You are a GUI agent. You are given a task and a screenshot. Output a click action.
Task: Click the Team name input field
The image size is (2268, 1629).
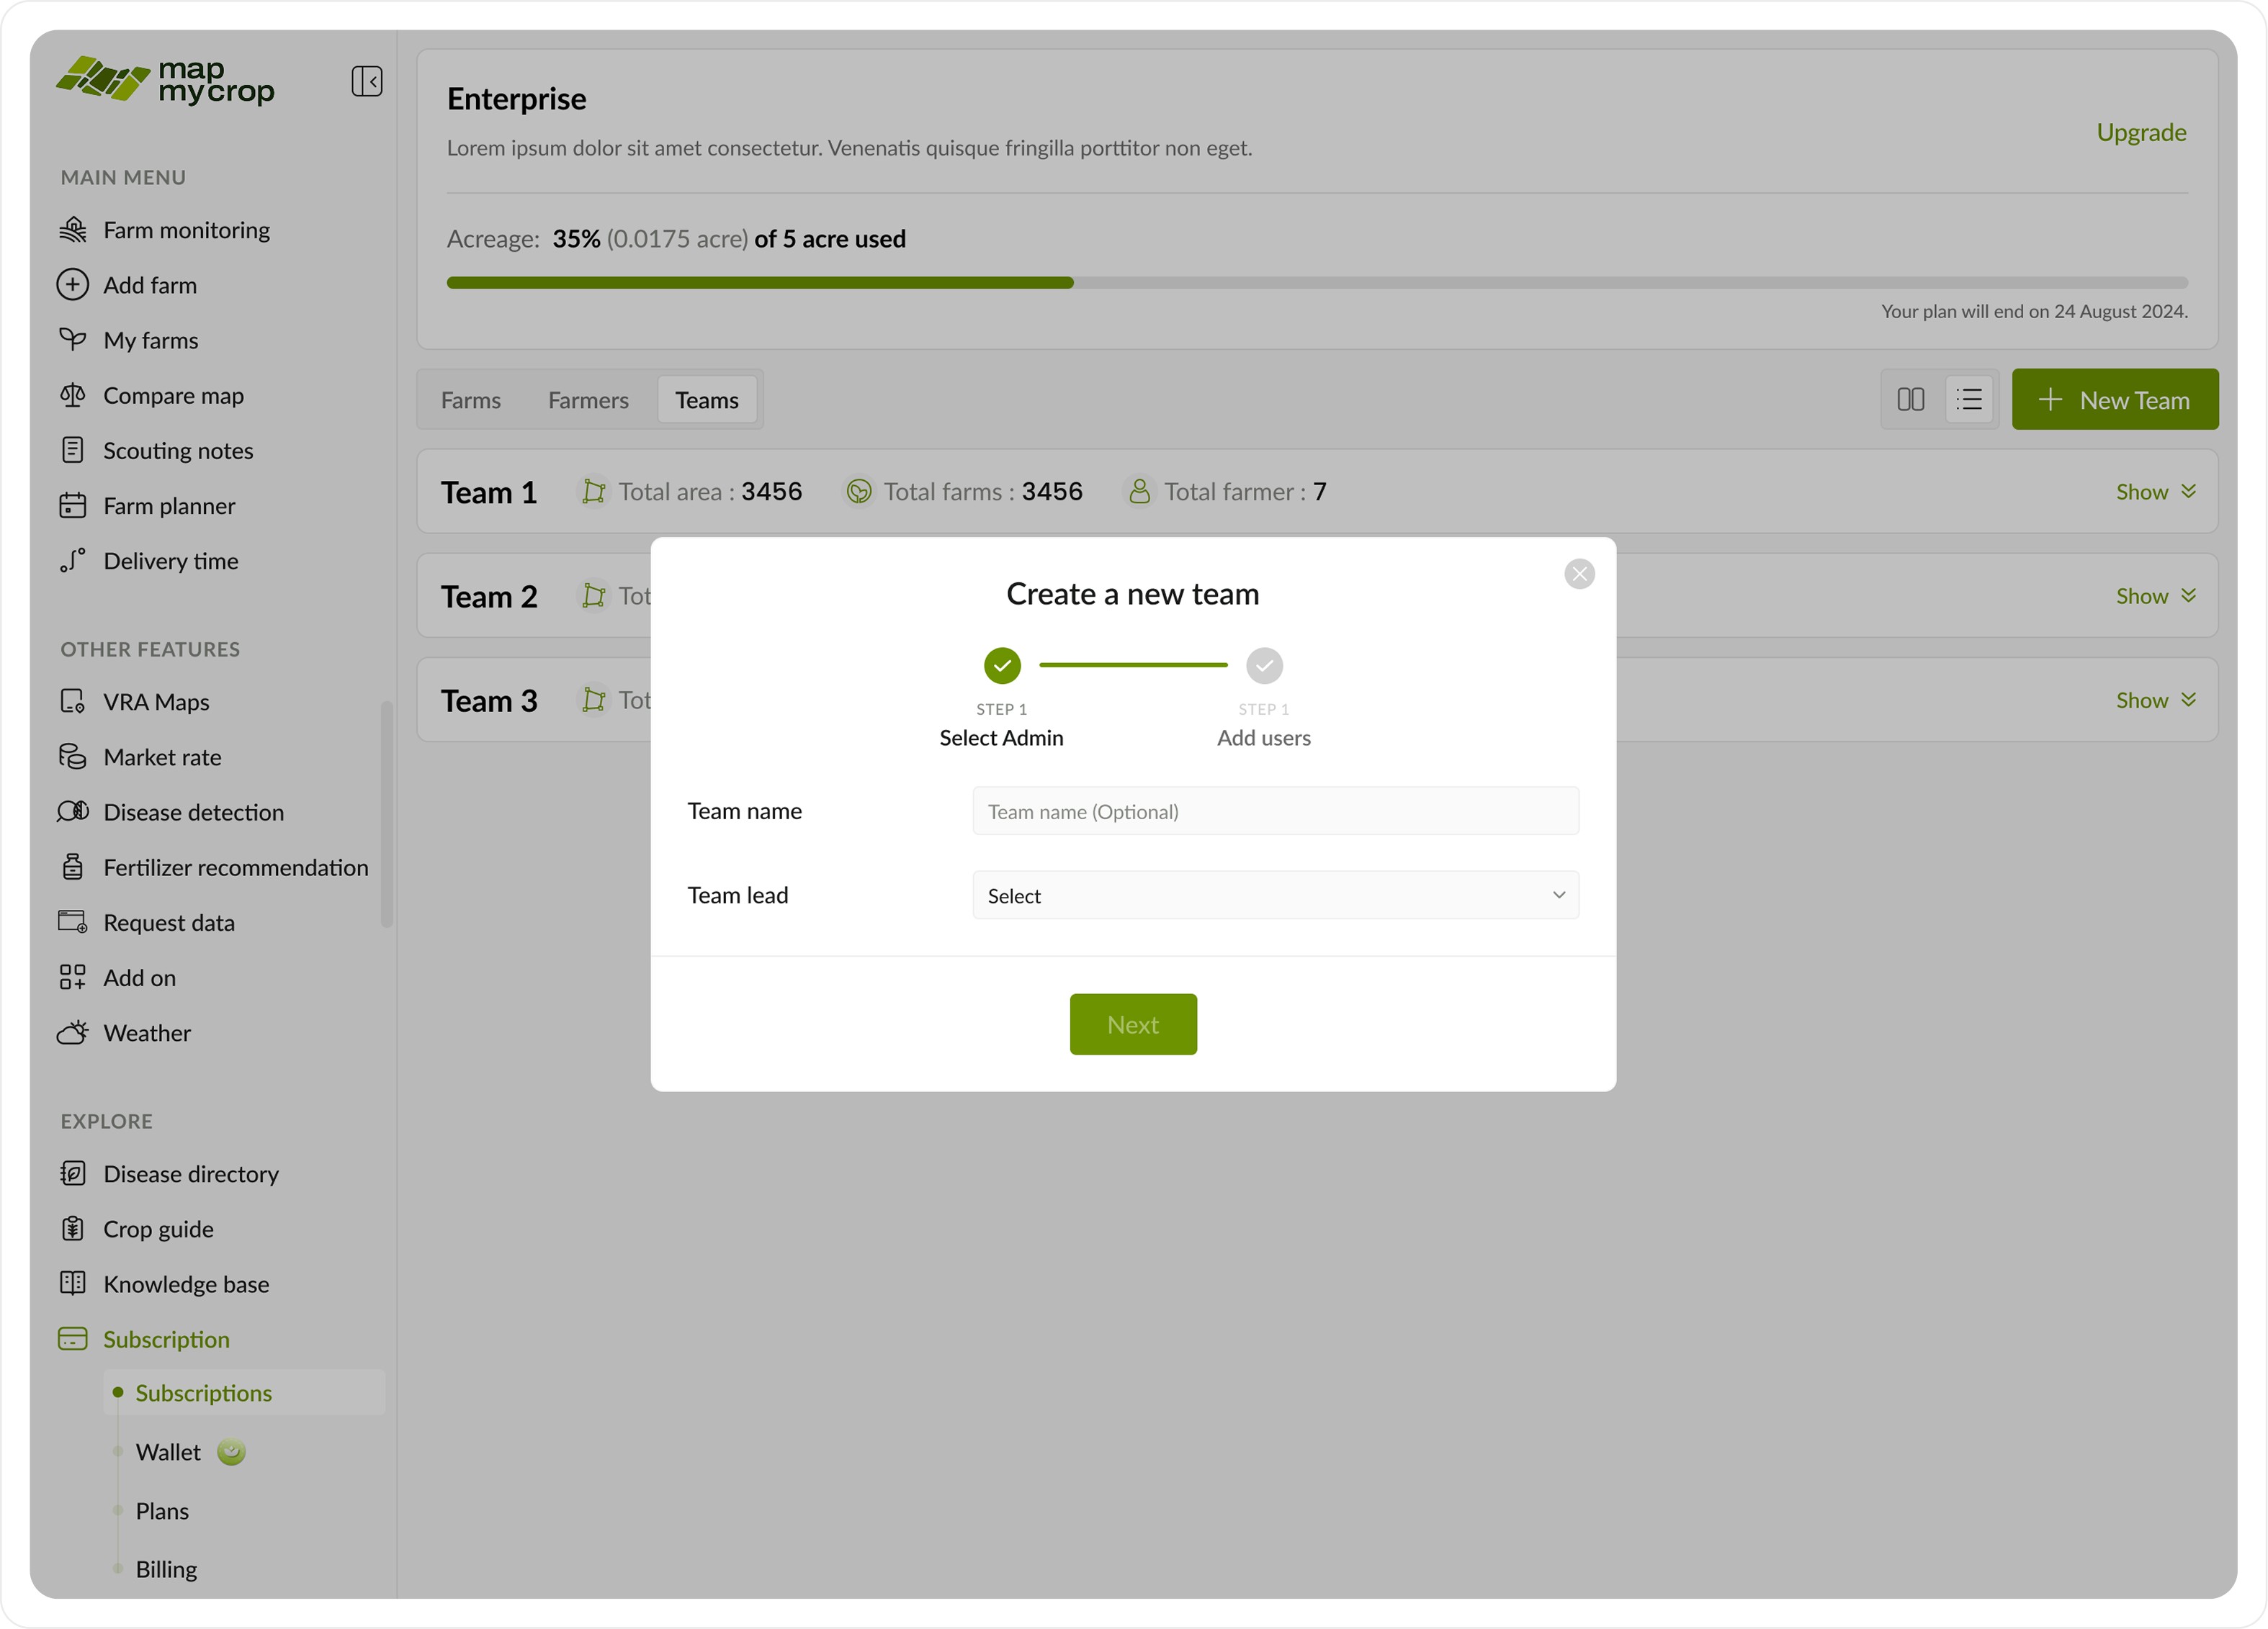click(1275, 811)
